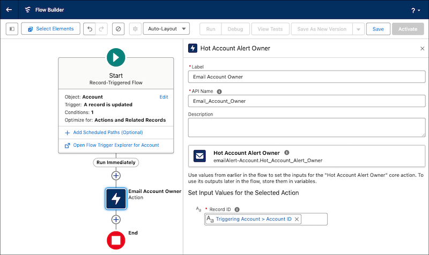This screenshot has width=429, height=255.
Task: Click the API Name input field
Action: tap(306, 101)
